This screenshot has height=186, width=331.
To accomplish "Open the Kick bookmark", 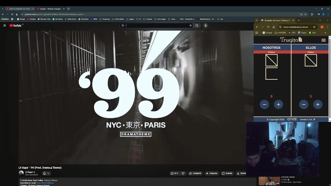I will coord(312,33).
